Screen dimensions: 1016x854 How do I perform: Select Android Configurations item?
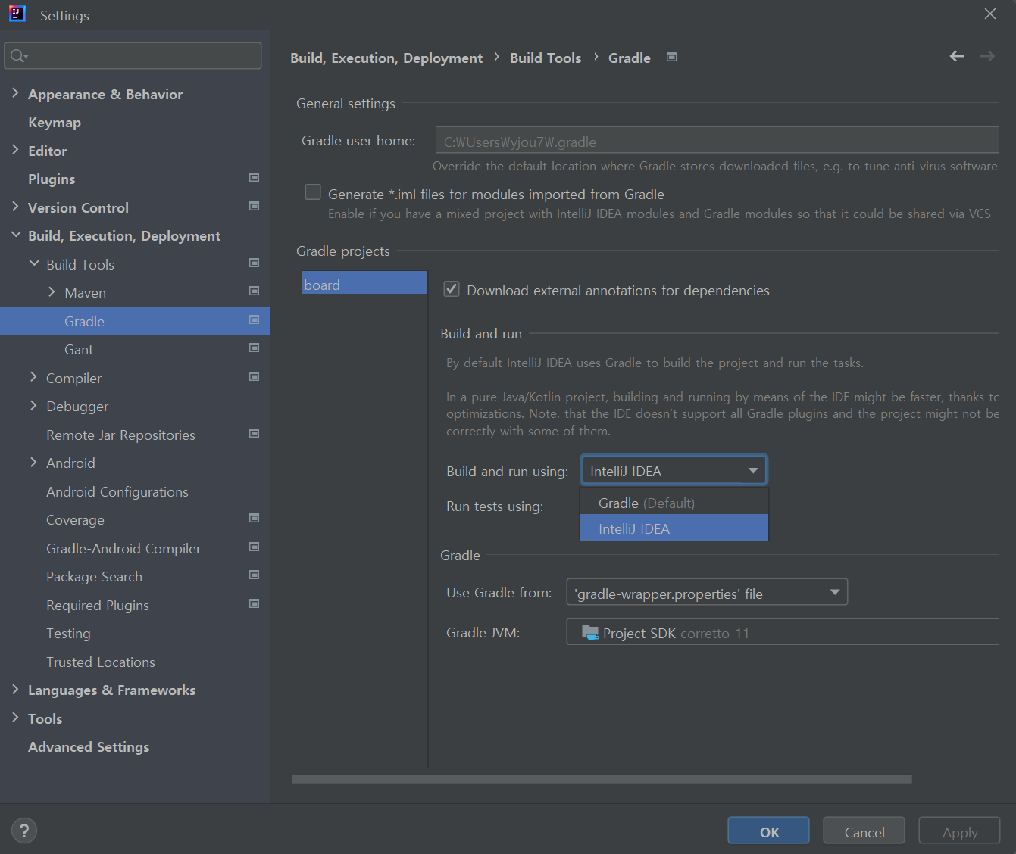coord(117,491)
